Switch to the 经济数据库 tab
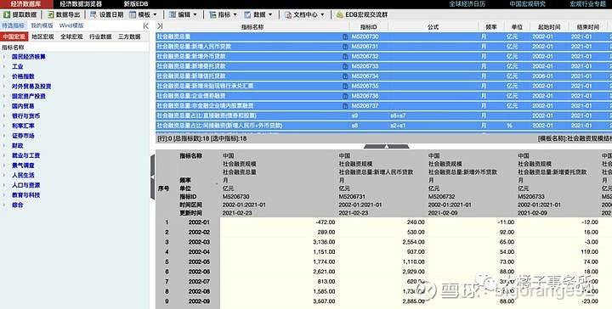 pos(26,4)
